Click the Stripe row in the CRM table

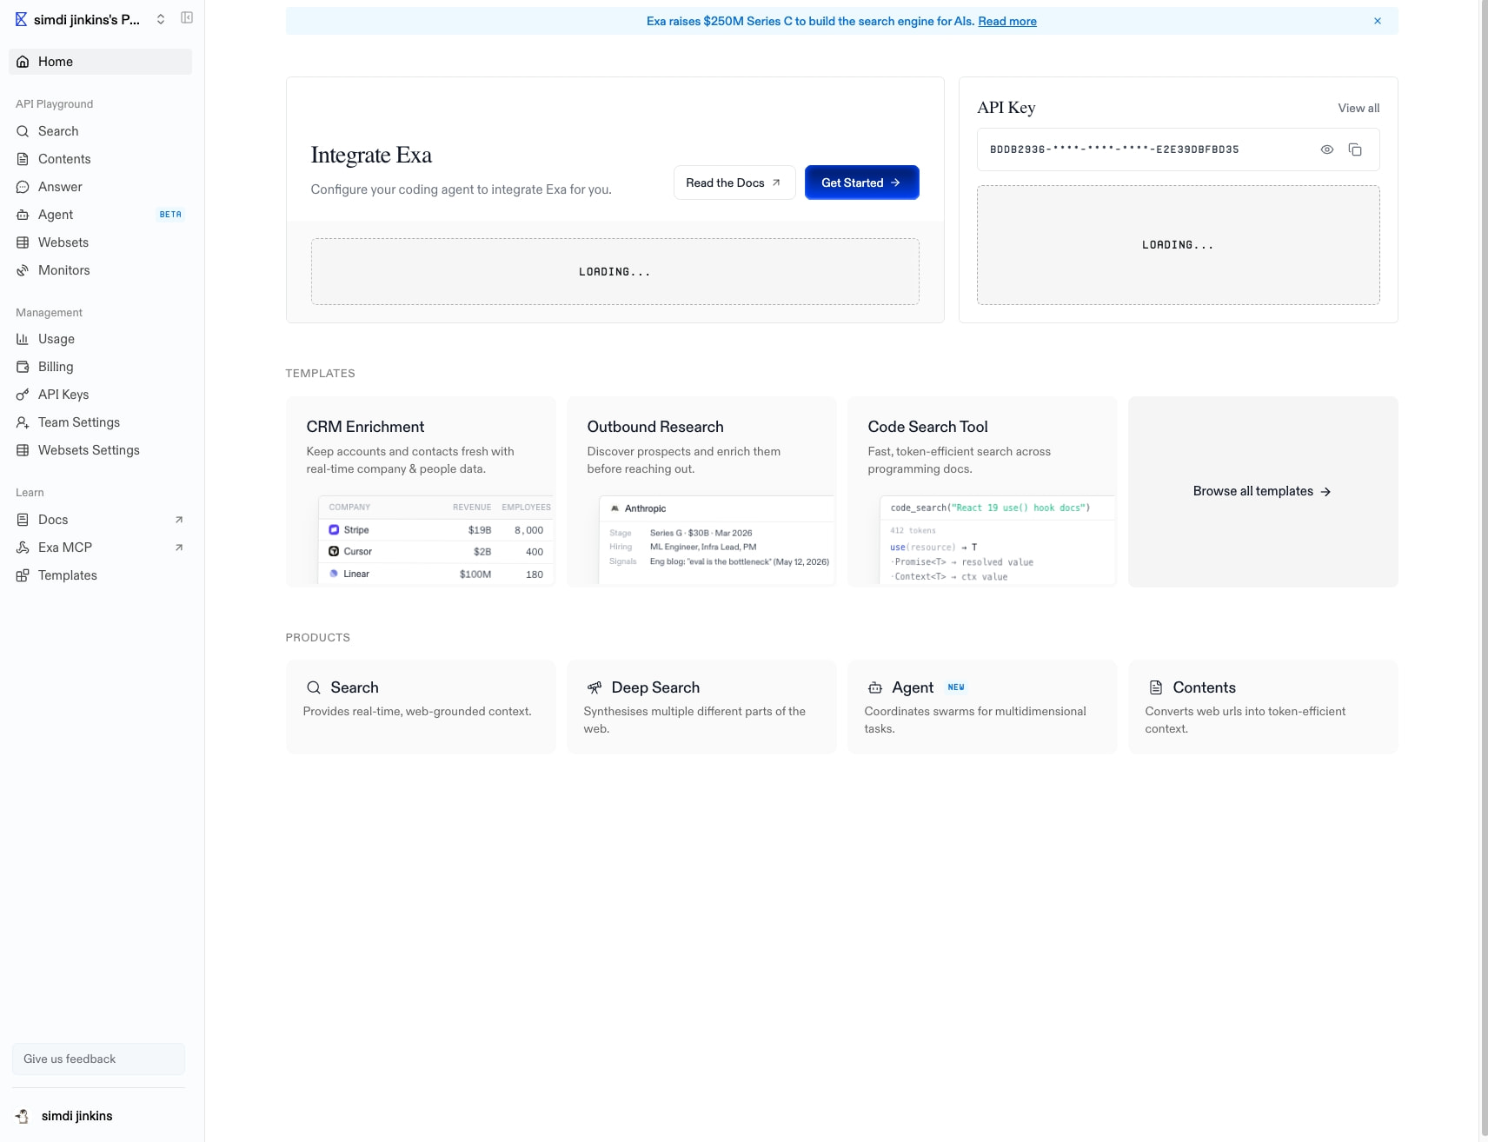pyautogui.click(x=436, y=530)
